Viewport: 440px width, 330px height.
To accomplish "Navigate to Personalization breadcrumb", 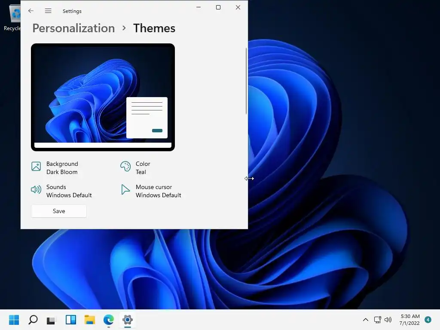I will pos(73,28).
